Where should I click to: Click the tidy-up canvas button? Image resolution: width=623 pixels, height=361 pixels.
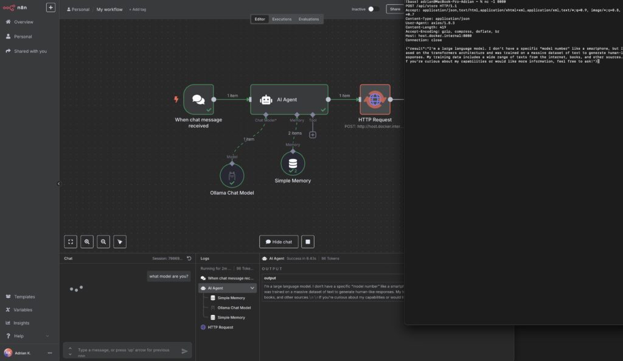pos(120,242)
